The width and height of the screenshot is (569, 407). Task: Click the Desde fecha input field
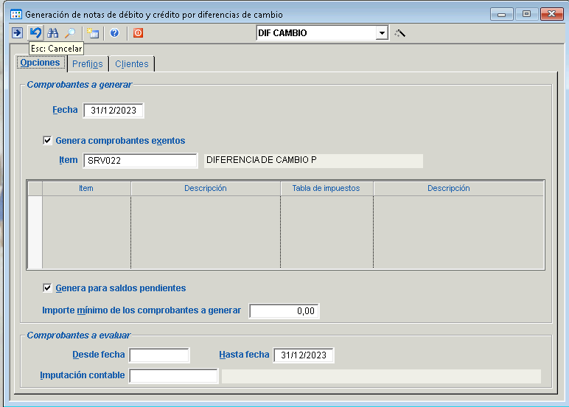coord(159,355)
